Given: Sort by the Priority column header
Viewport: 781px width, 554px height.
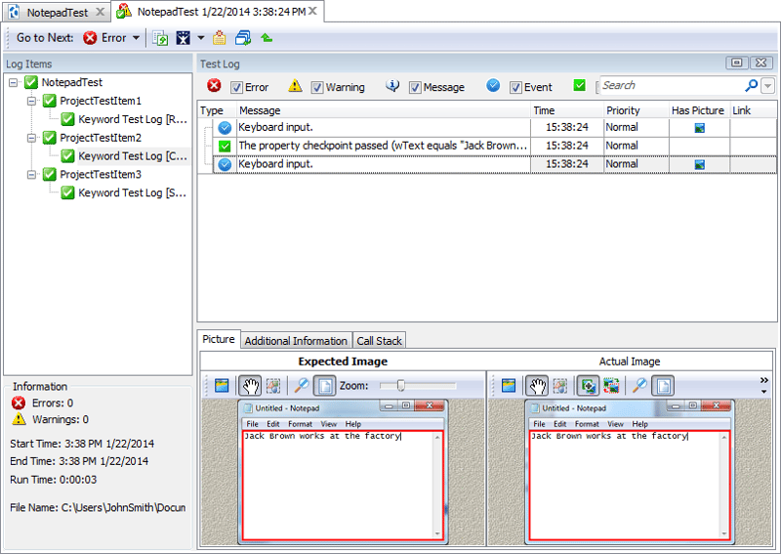Looking at the screenshot, I should click(x=636, y=110).
